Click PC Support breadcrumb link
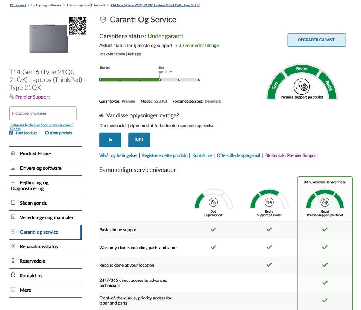 click(18, 5)
